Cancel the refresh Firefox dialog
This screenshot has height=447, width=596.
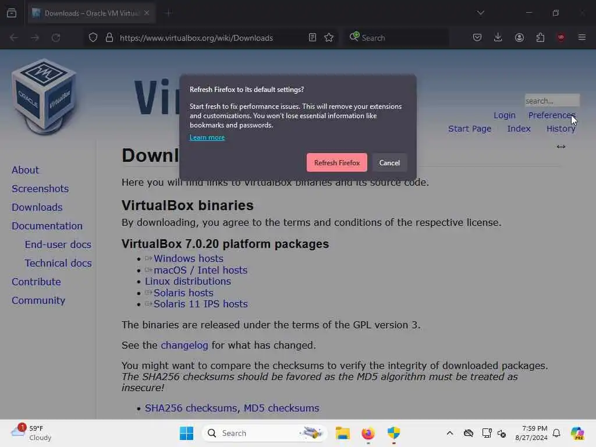click(389, 163)
